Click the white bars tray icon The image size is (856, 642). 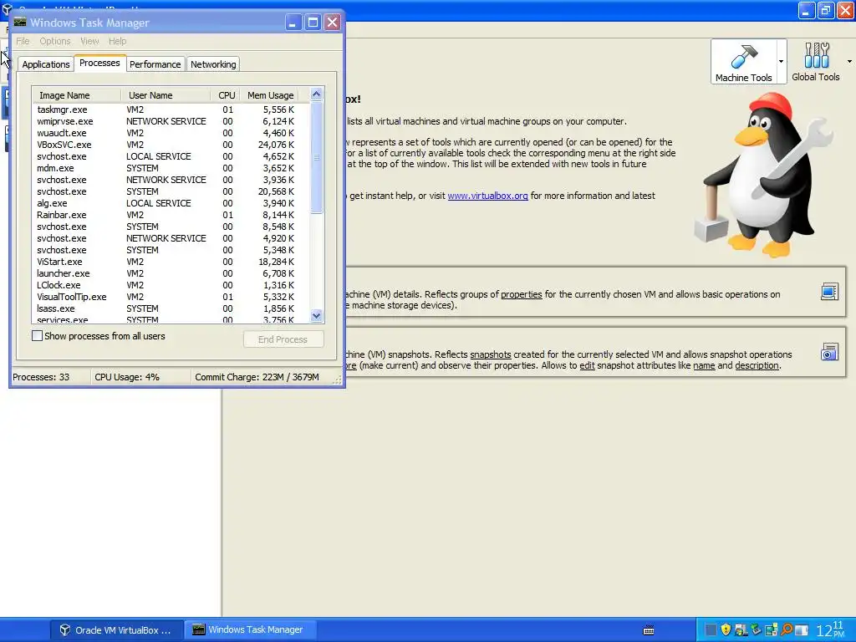[x=802, y=630]
